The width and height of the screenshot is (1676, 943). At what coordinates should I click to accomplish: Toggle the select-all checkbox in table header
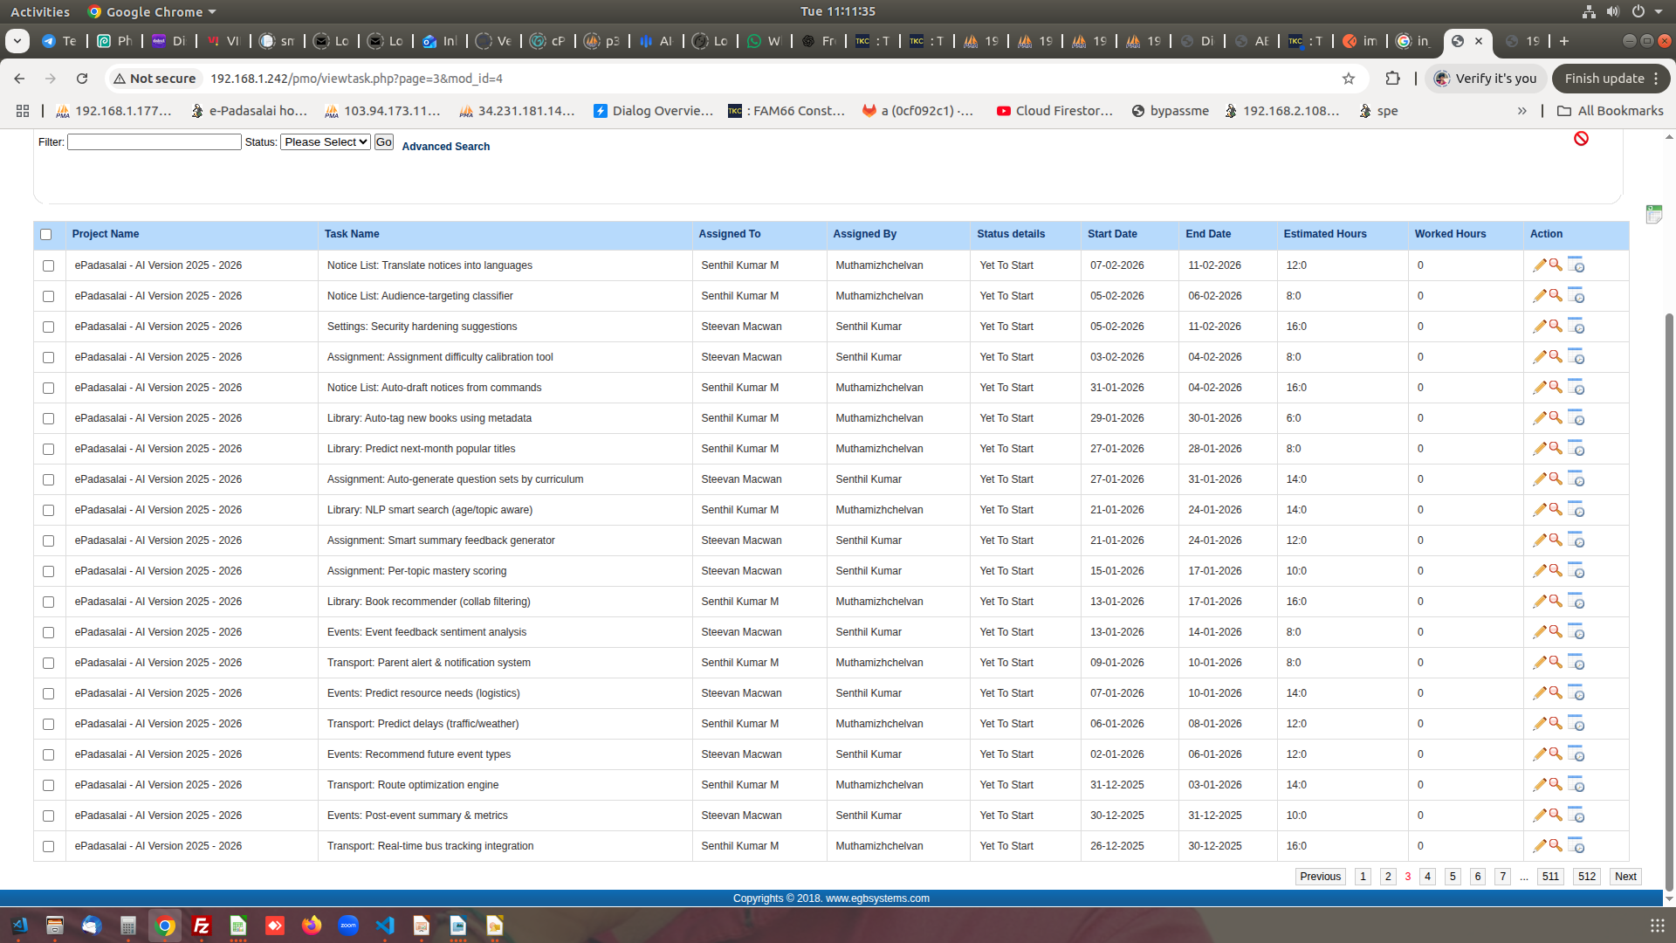[46, 234]
